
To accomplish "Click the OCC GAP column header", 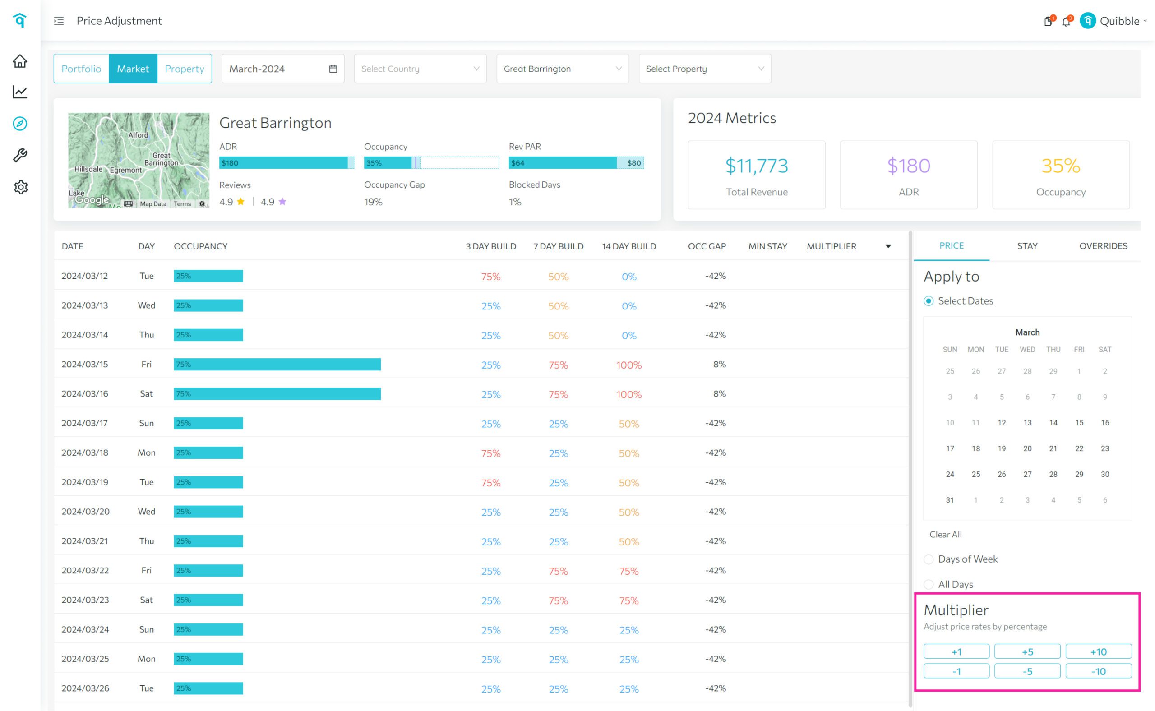I will coord(707,246).
